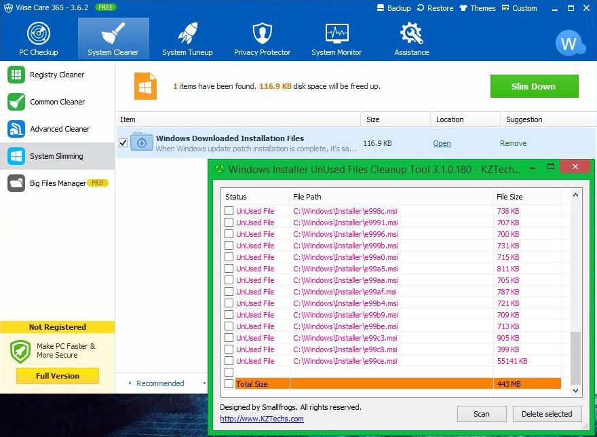Click the 443 MB total size value
The height and width of the screenshot is (437, 597).
pos(509,384)
